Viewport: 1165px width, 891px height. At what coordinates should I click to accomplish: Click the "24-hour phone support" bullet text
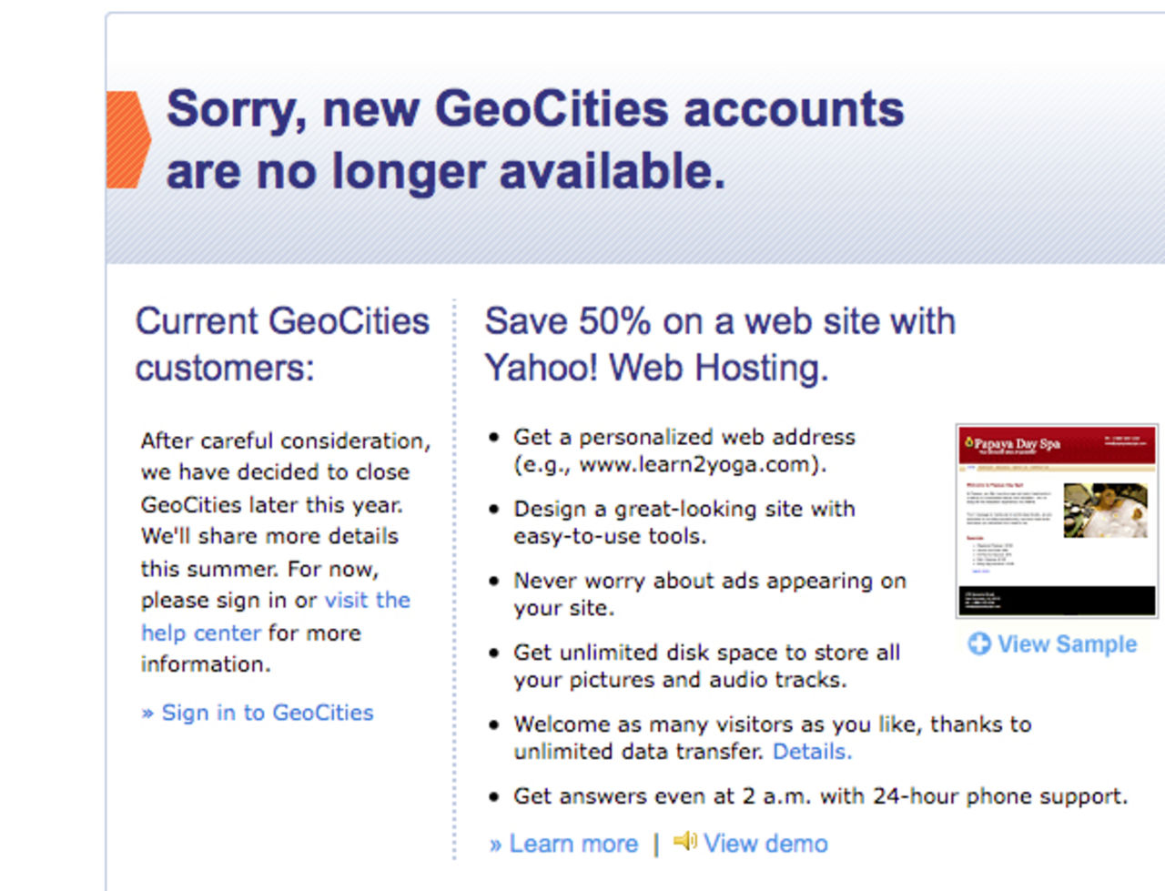(x=819, y=796)
